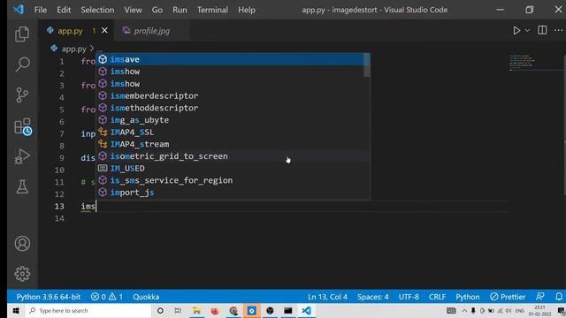Open the feedback icon in status bar
Viewport: 566px width, 318px height.
click(x=540, y=297)
